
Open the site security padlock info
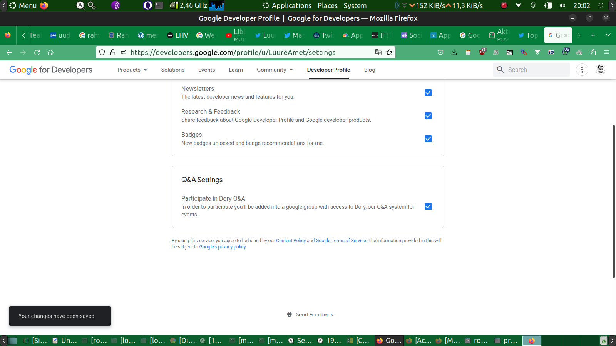(x=113, y=52)
